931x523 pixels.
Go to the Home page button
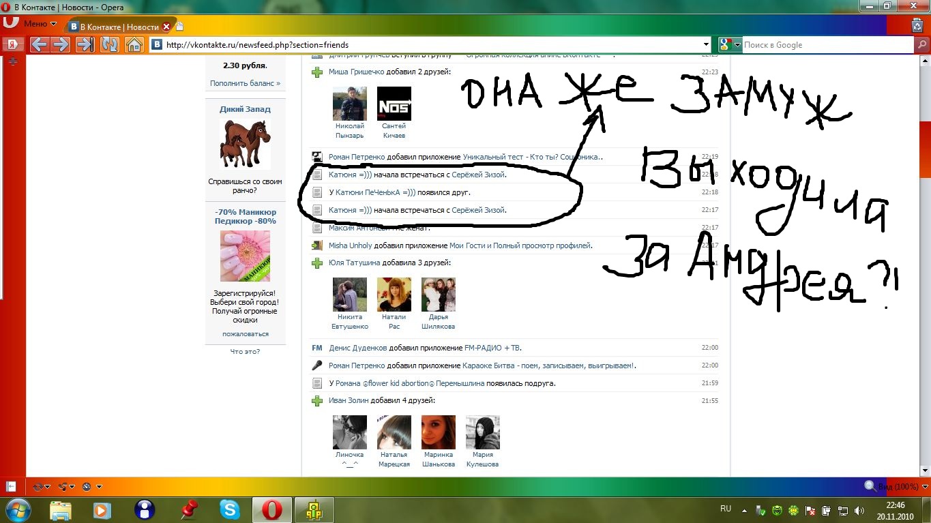(134, 45)
